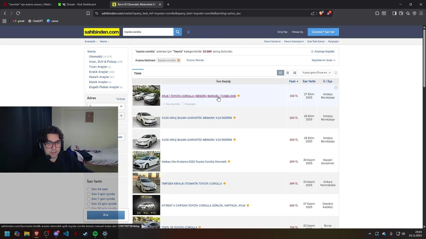426x239 pixels.
Task: Open a new browser tab with plus
Action: [x=168, y=4]
